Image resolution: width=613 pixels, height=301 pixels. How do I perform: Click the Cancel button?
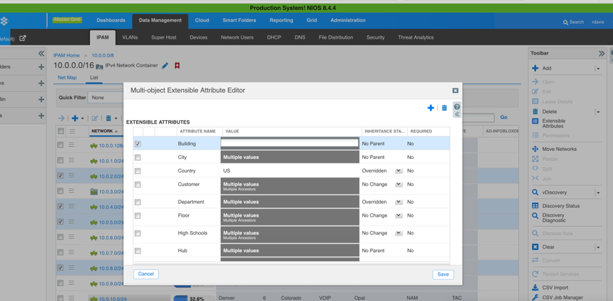click(x=146, y=274)
